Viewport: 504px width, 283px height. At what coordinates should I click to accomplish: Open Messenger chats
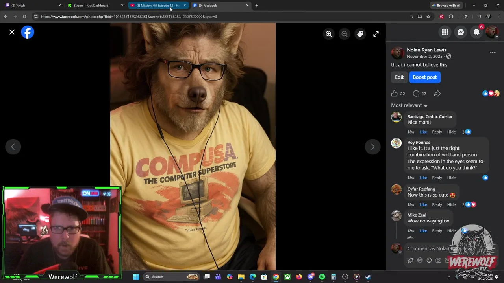coord(461,32)
